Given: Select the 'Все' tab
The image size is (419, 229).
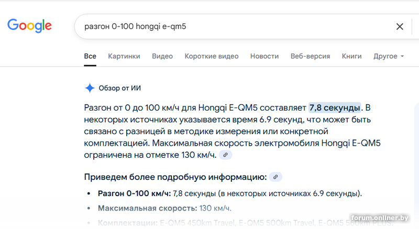Looking at the screenshot, I should point(90,56).
